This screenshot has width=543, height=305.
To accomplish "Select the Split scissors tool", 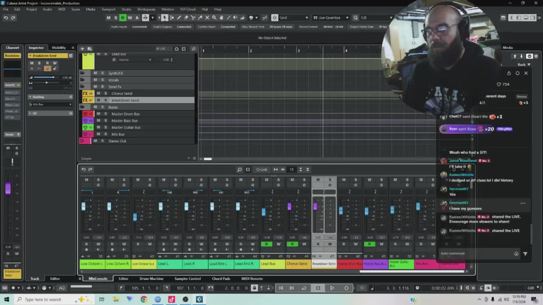I will coord(193,17).
